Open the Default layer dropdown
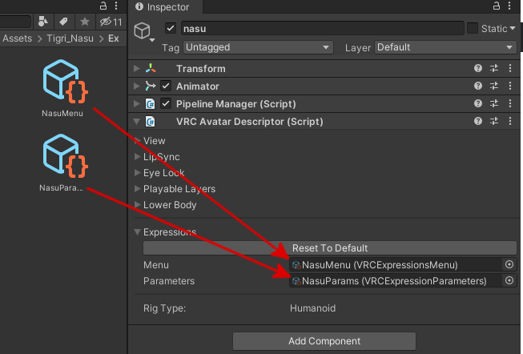The height and width of the screenshot is (354, 523). (445, 47)
